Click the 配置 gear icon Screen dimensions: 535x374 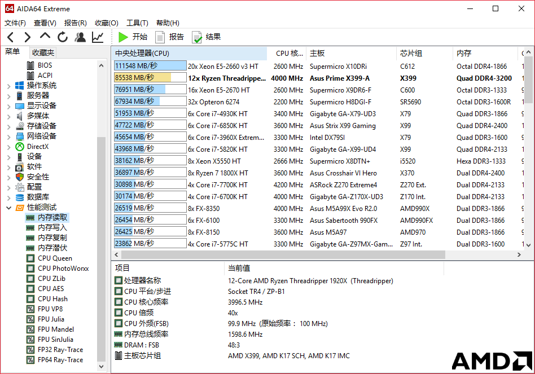click(20, 187)
